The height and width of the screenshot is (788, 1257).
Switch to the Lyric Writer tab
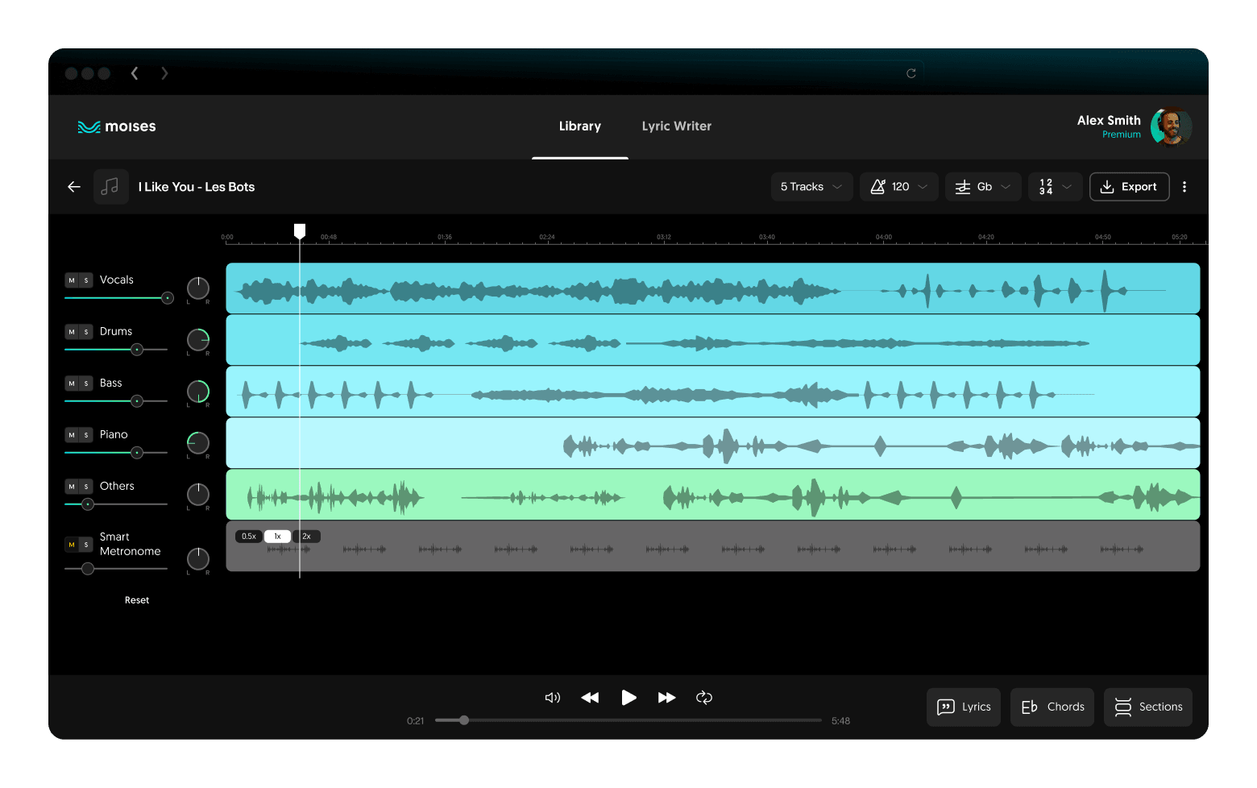(676, 126)
